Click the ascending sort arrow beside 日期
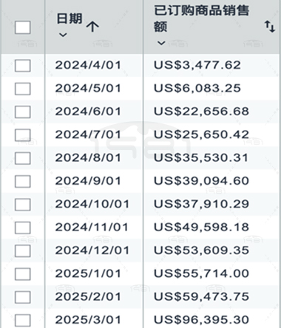281x328 pixels. click(92, 27)
